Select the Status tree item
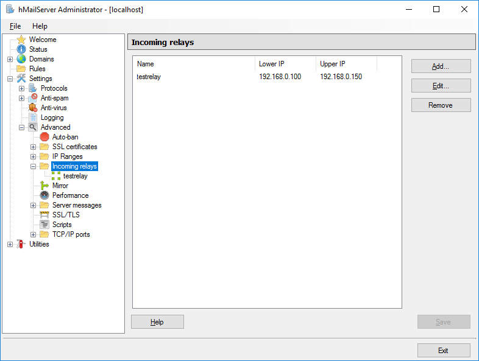479x361 pixels. 38,49
